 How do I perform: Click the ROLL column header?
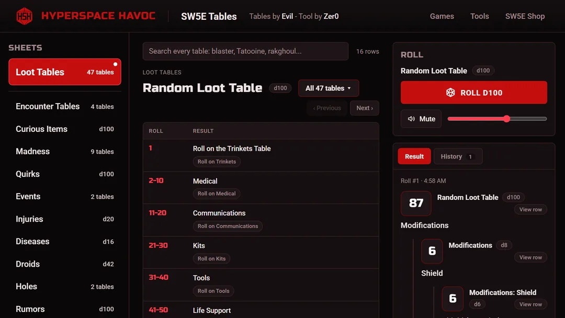[156, 131]
